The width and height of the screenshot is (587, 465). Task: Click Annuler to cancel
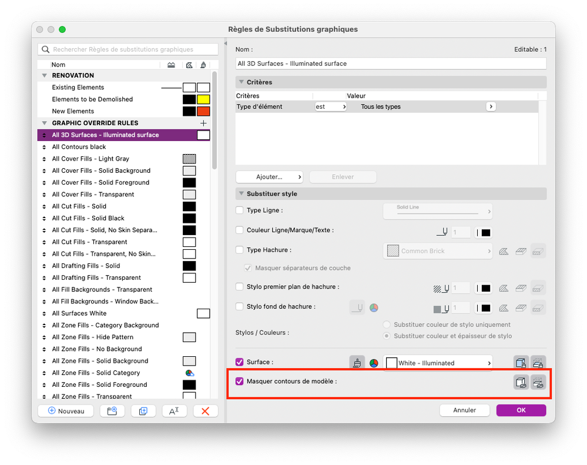pyautogui.click(x=465, y=410)
